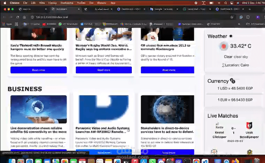Screen dimensions: 265x163
Task: Click the Kestel Cilekspor team logo
Action: point(219,125)
